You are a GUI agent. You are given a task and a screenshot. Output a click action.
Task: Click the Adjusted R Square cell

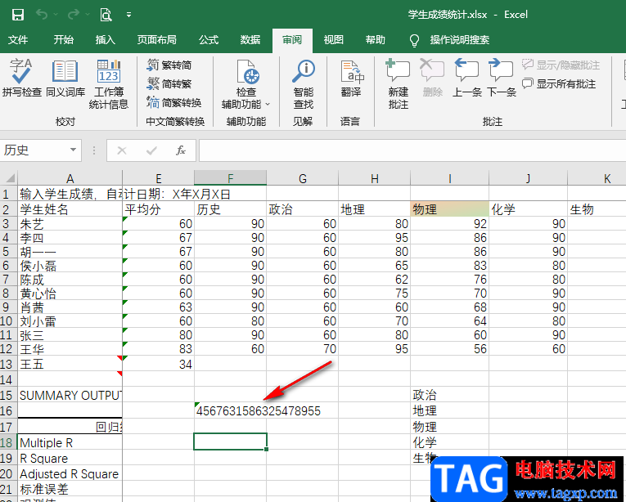[70, 473]
